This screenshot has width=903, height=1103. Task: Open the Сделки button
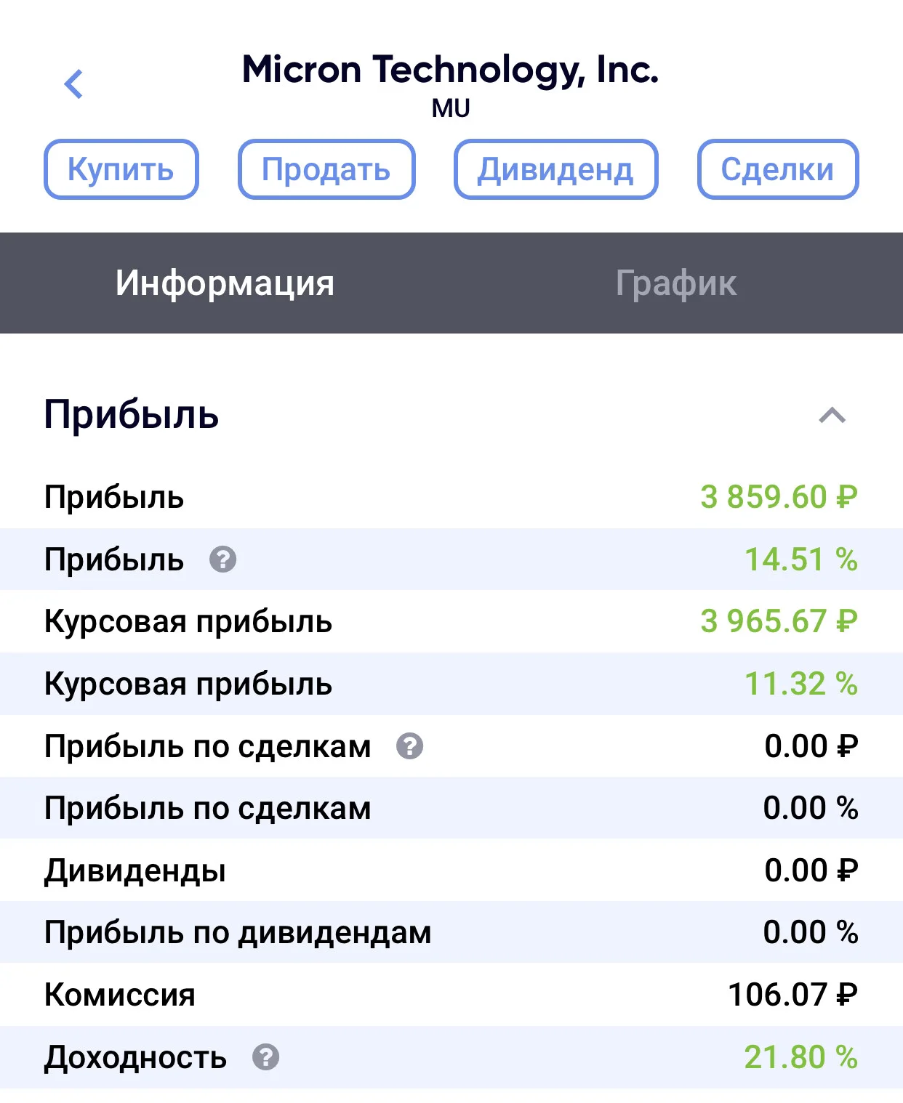click(x=778, y=169)
